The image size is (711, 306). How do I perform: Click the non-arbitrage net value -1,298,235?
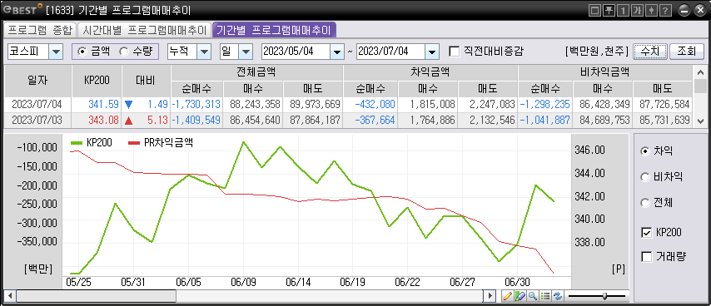coord(544,105)
